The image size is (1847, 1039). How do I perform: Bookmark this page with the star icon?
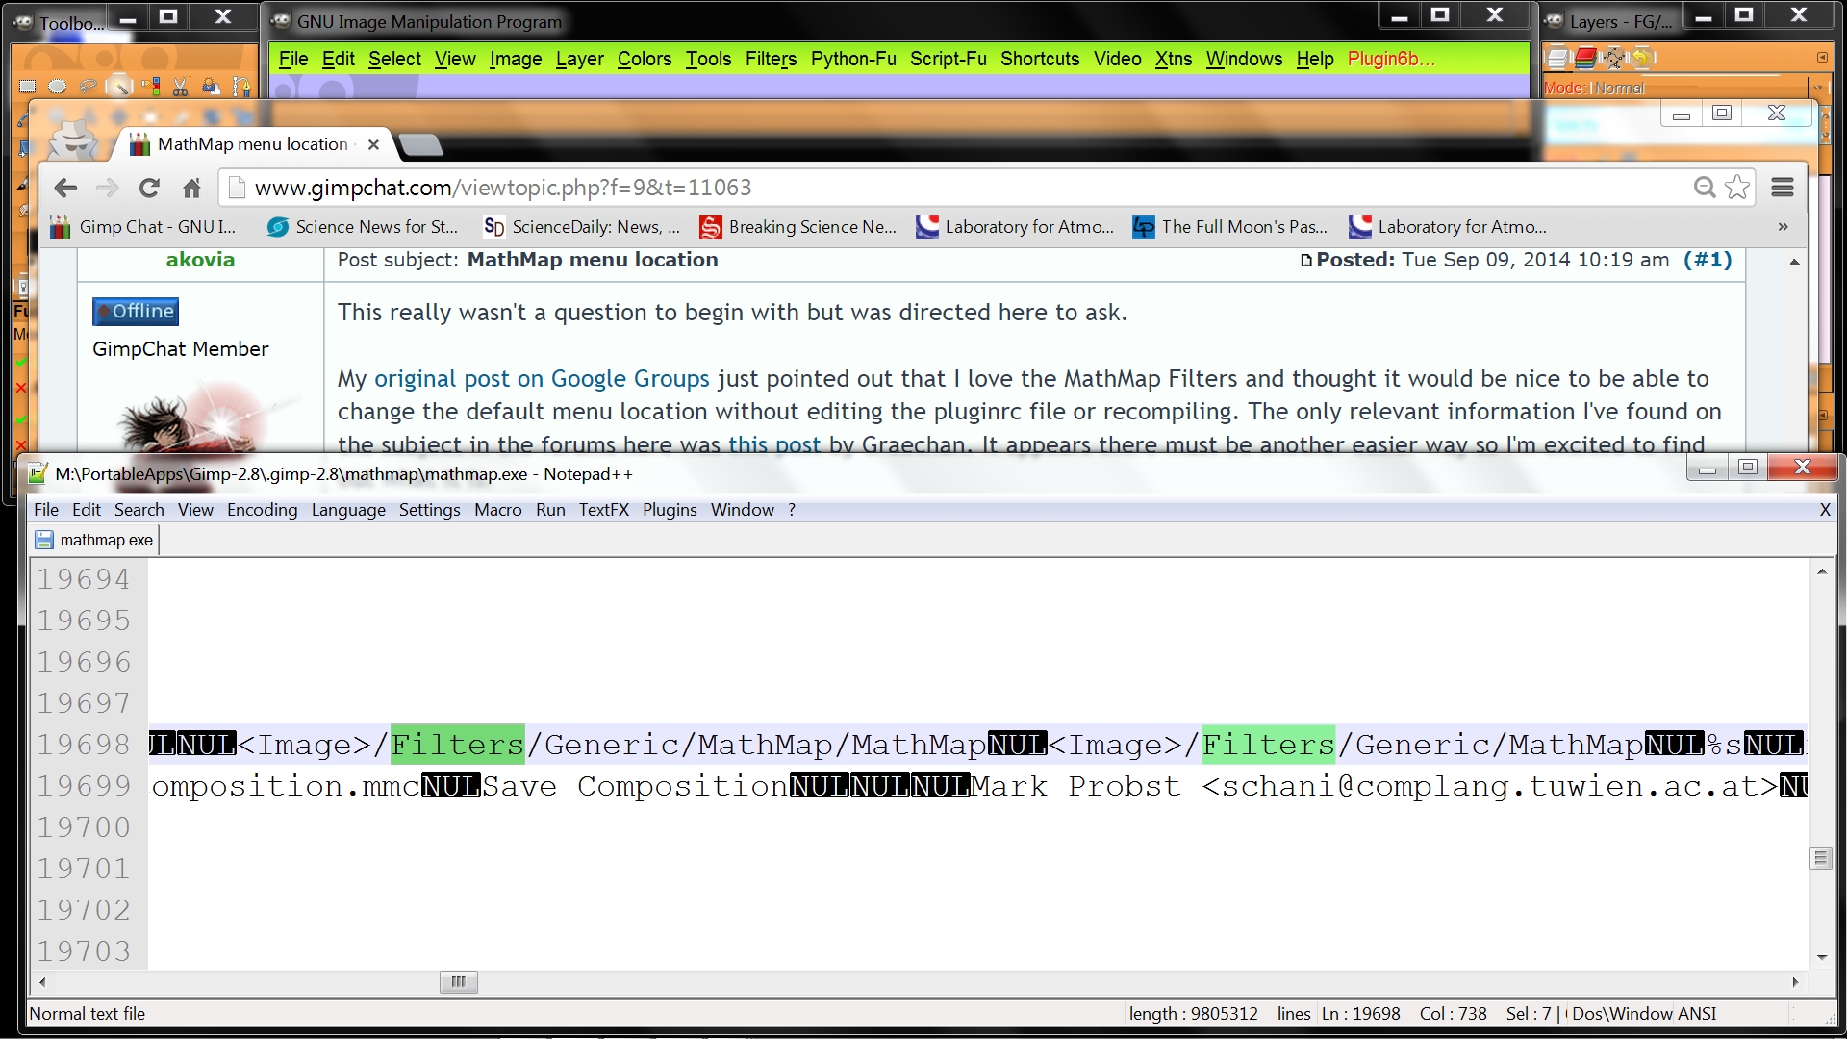pos(1737,188)
